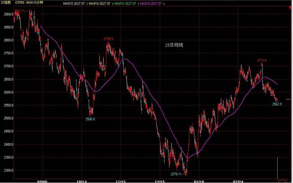This screenshot has height=183, width=293.
Task: Select the 11/15 date on time axis
Action: [121, 180]
